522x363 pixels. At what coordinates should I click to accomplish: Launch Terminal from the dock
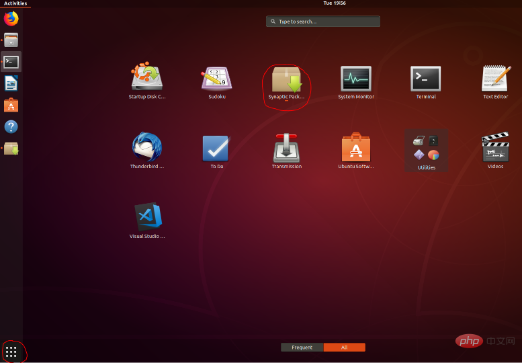11,62
